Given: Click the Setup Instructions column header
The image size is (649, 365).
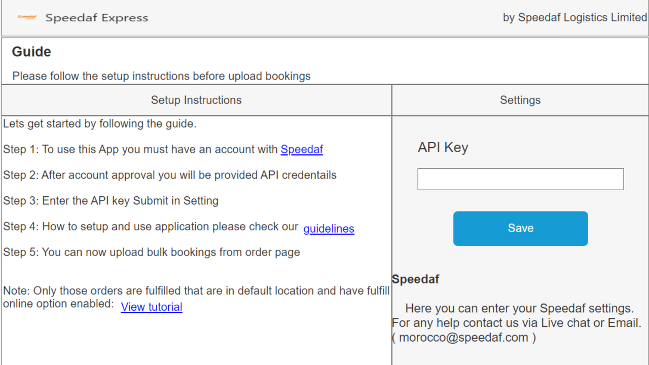Looking at the screenshot, I should [x=196, y=100].
